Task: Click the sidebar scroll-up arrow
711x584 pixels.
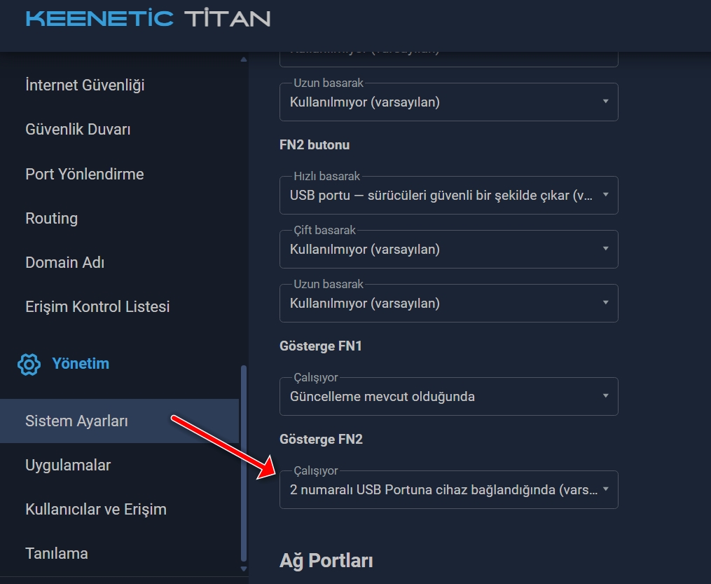Action: coord(244,60)
